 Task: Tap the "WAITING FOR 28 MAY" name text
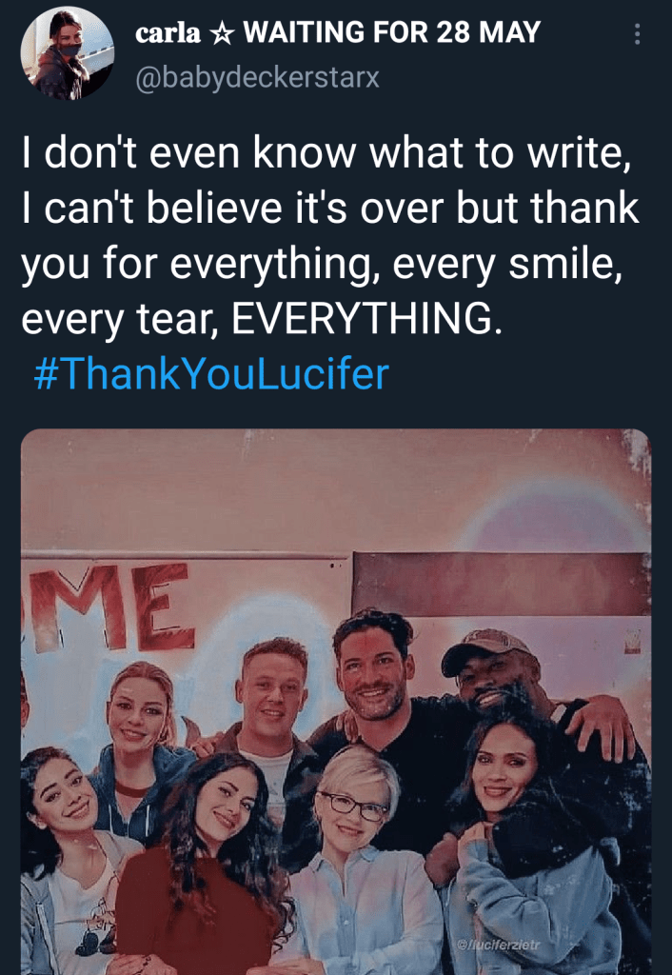pos(392,33)
